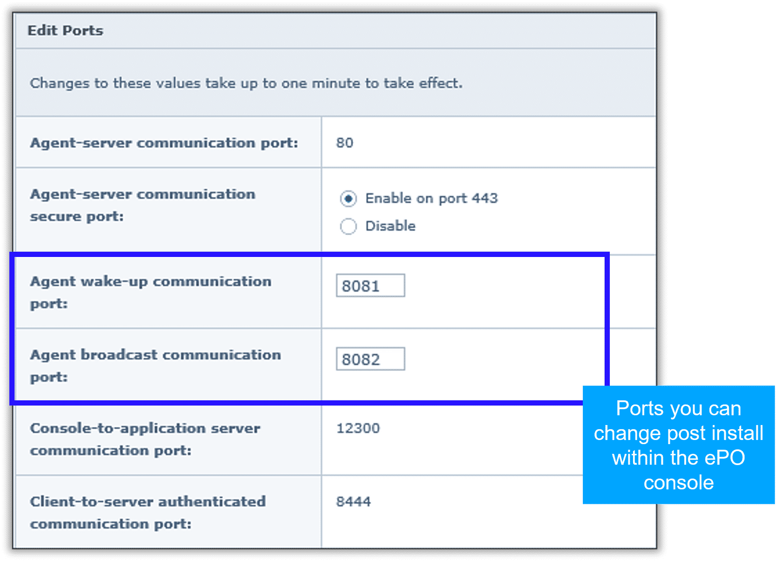Click the blue 'Ports you can change' callout
The width and height of the screenshot is (782, 561).
678,445
